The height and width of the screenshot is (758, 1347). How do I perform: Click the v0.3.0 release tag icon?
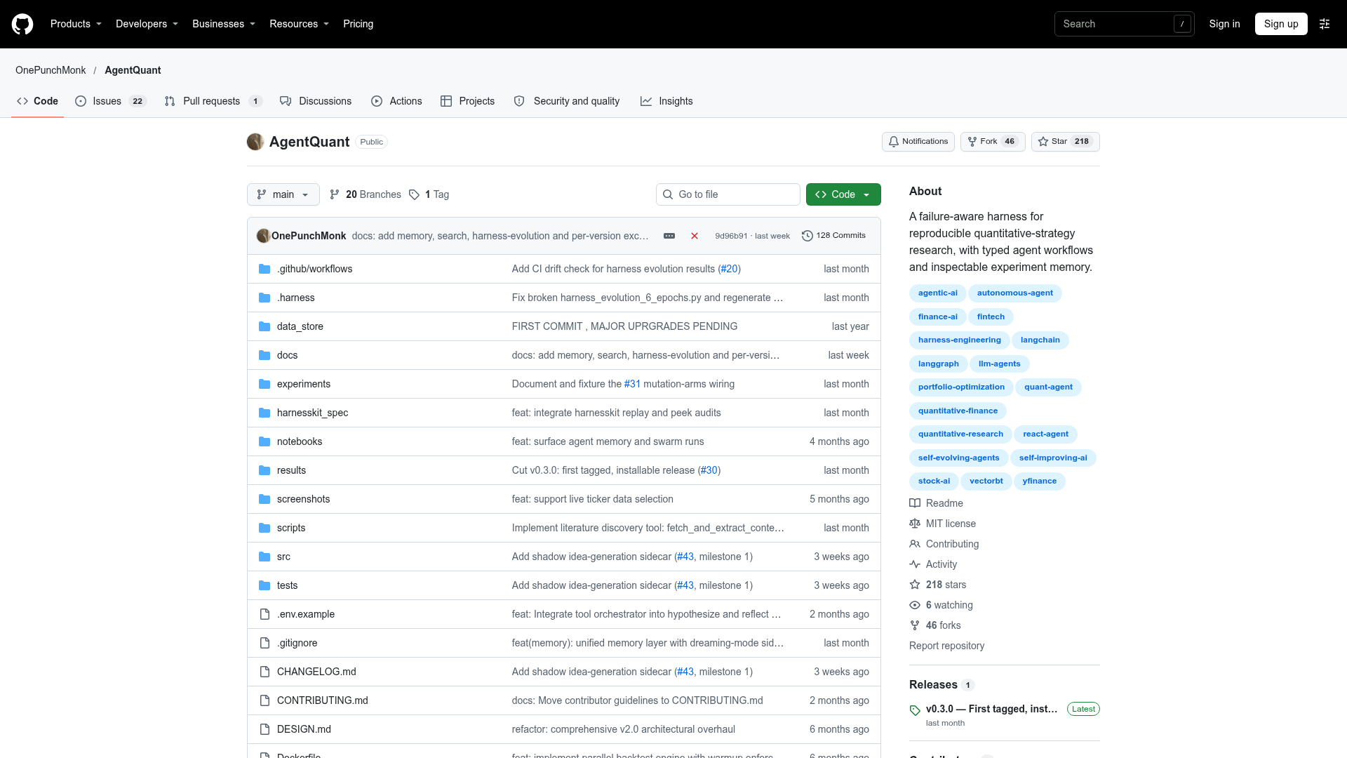[x=915, y=710]
